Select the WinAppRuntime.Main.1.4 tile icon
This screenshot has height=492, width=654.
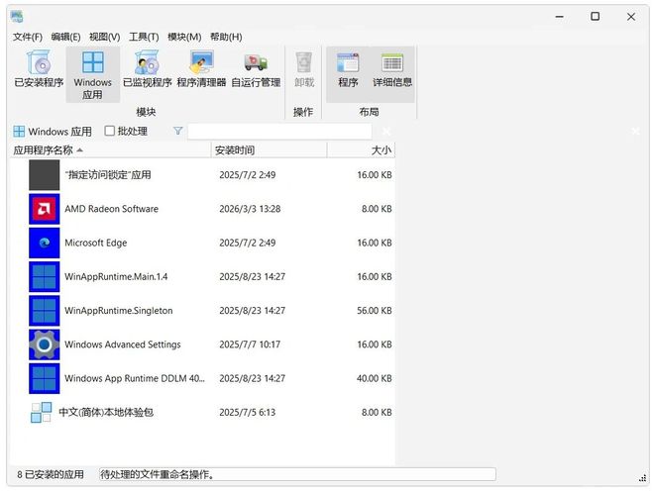(45, 276)
